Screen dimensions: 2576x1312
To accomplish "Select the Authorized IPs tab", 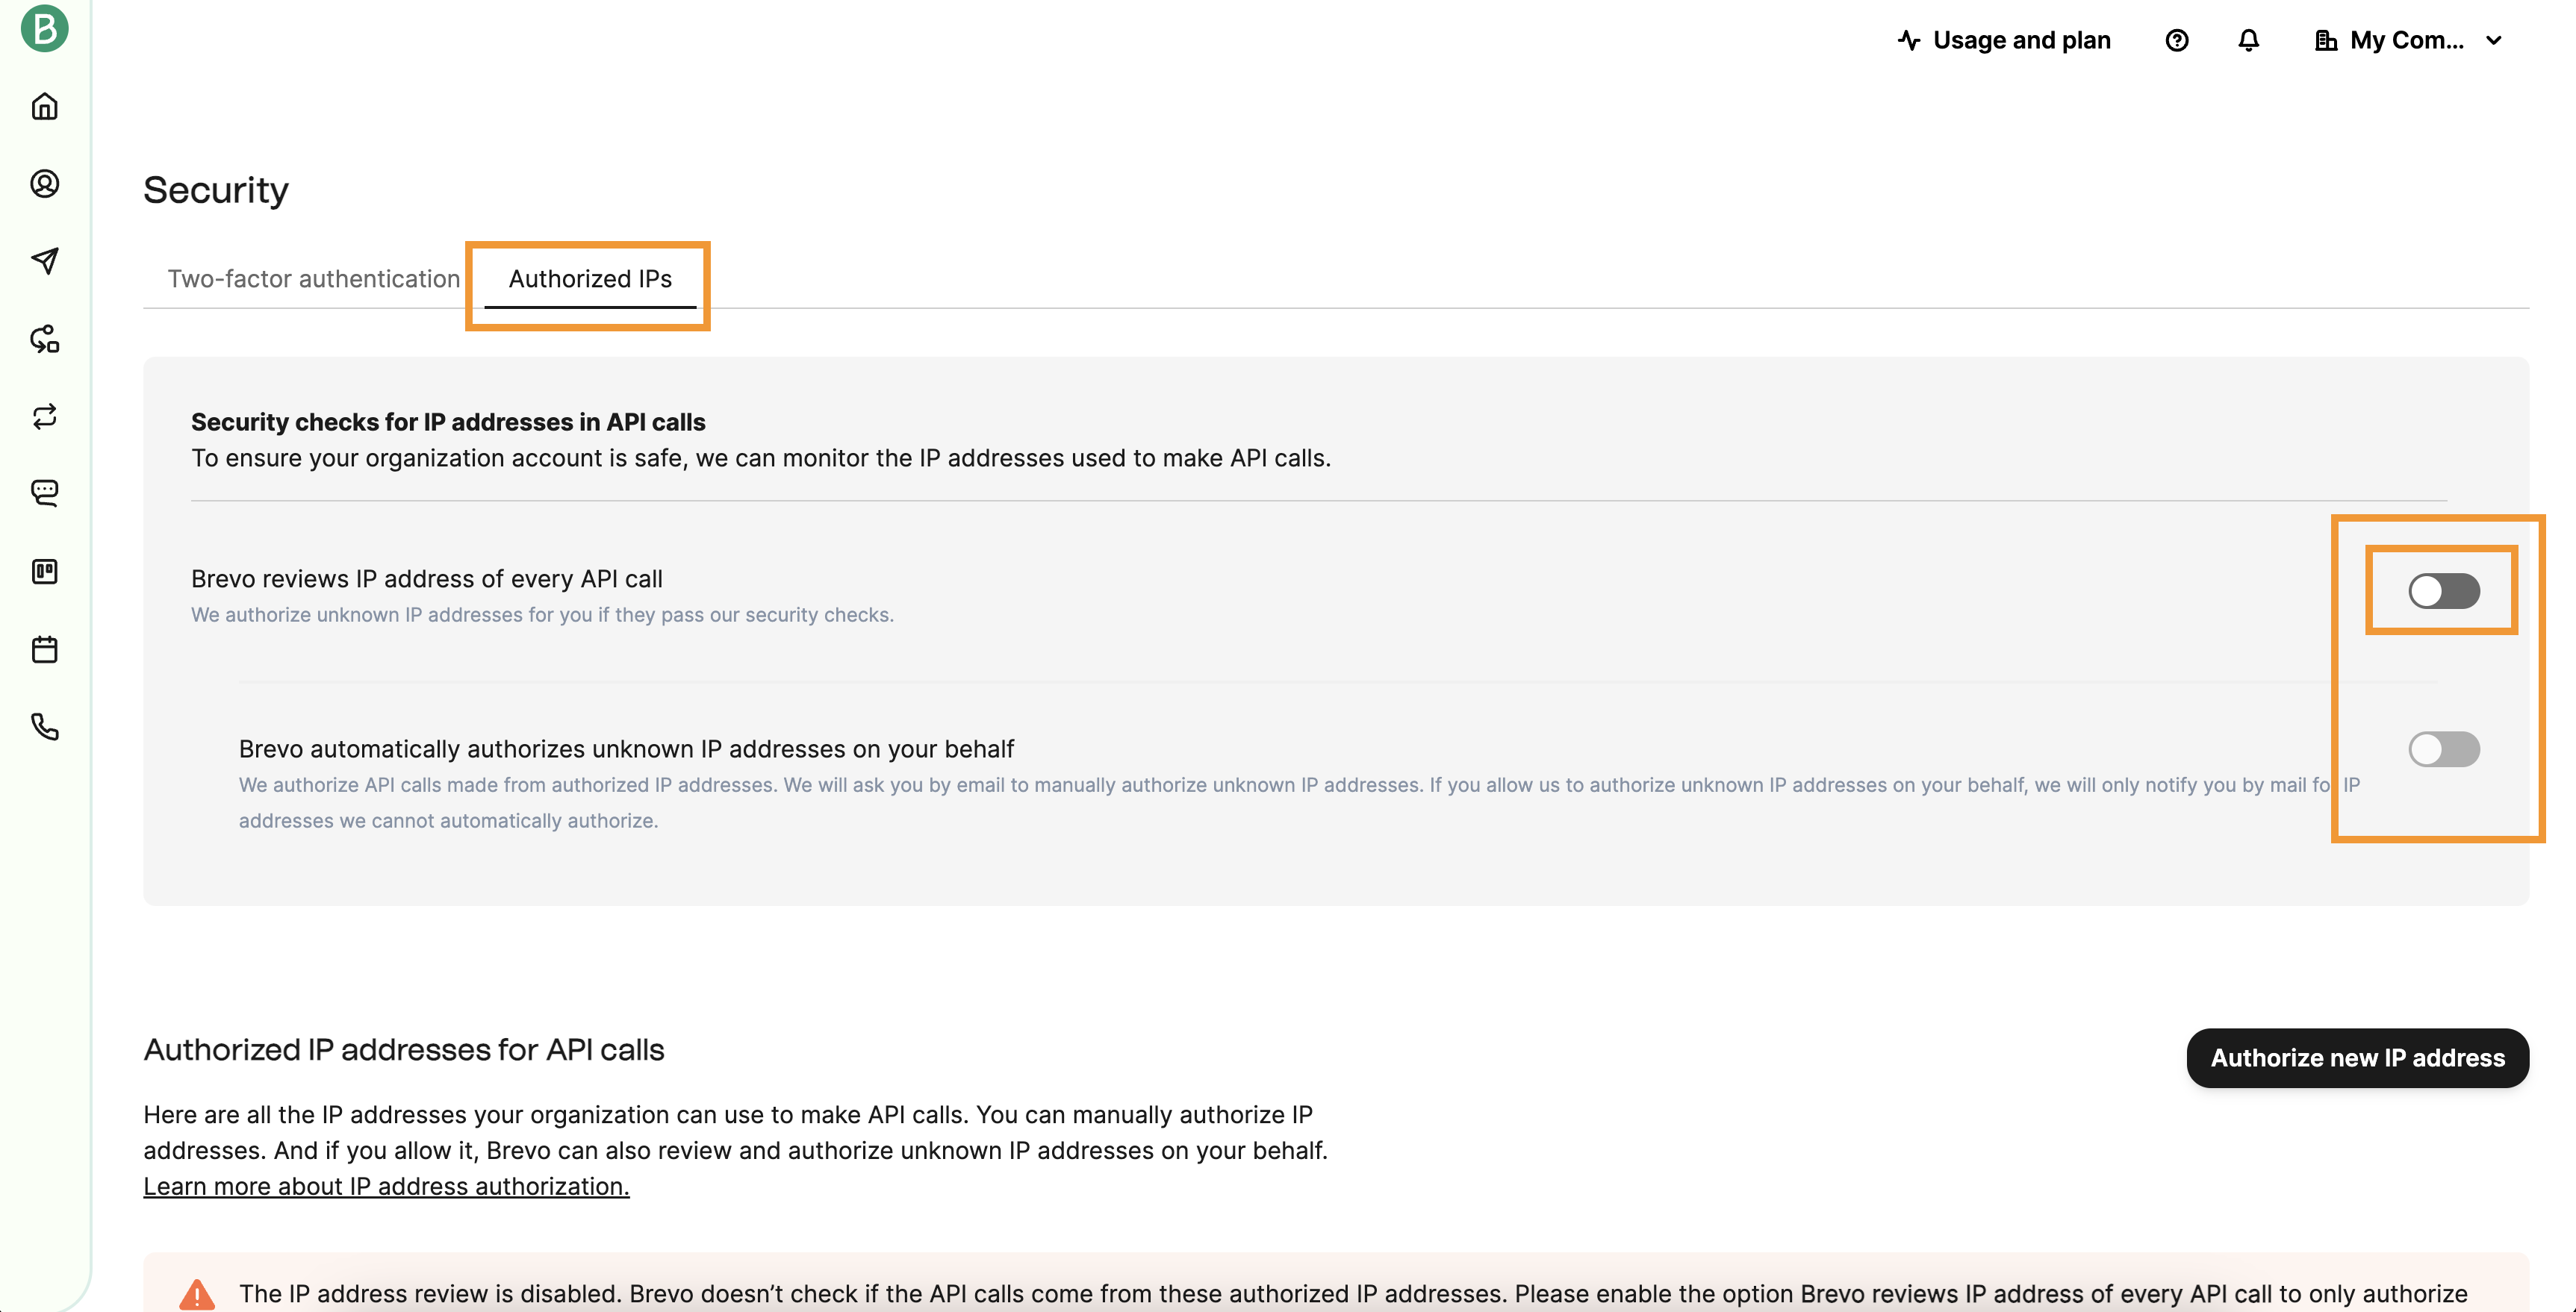I will pyautogui.click(x=590, y=279).
